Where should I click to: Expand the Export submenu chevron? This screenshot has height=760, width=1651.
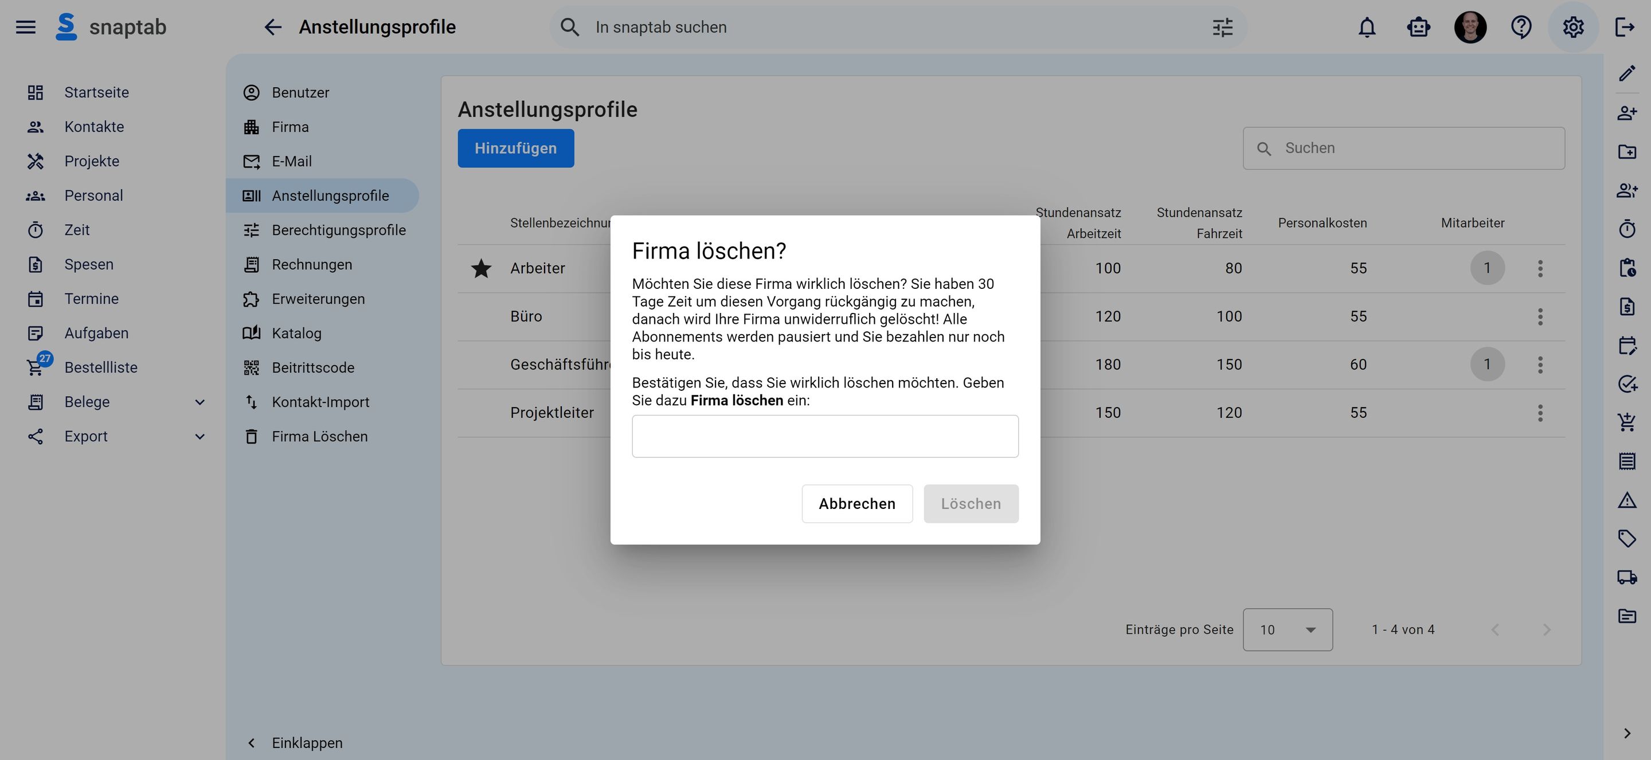pyautogui.click(x=200, y=436)
